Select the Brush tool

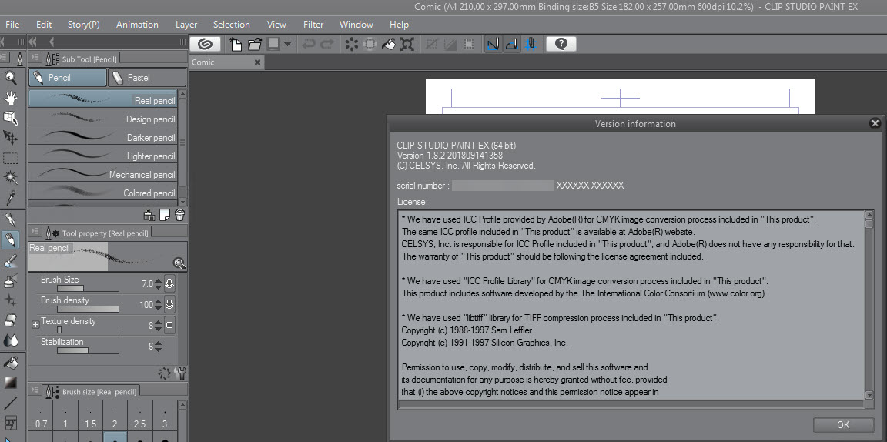point(11,261)
